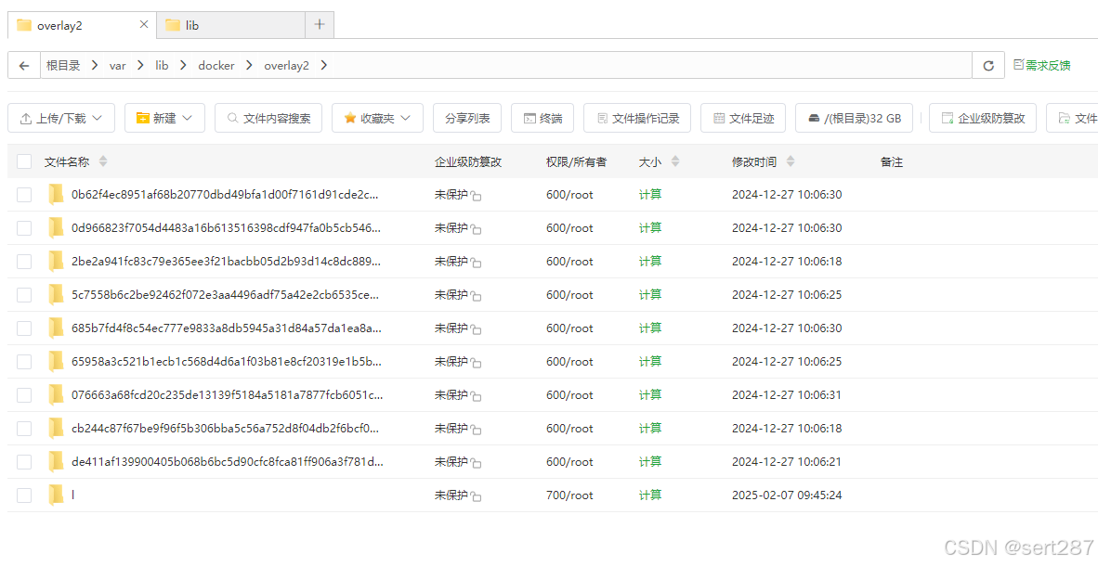Open the 新建 dropdown menu
This screenshot has height=566, width=1098.
(x=164, y=118)
